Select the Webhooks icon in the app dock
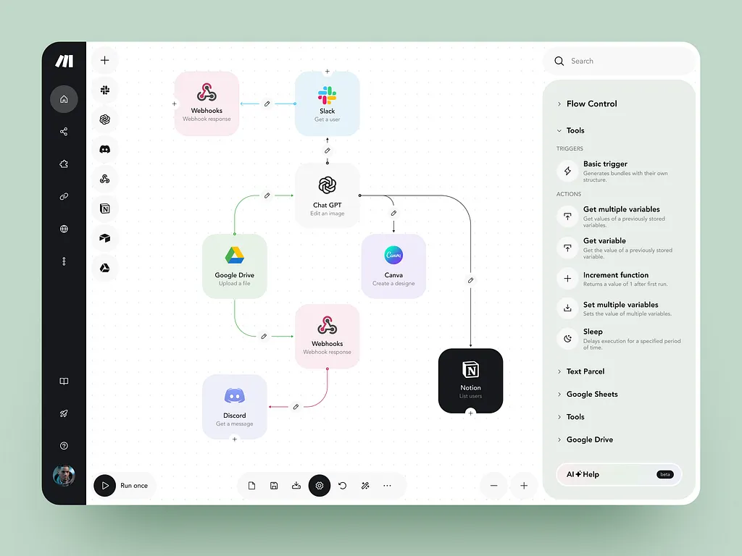The width and height of the screenshot is (742, 556). [104, 179]
